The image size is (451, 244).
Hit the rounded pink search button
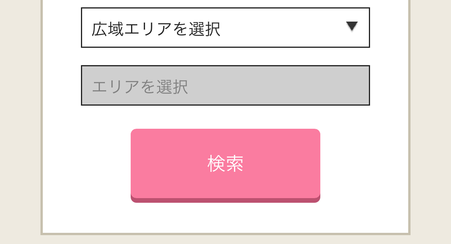225,164
